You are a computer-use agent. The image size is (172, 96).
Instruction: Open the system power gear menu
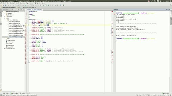171,1
